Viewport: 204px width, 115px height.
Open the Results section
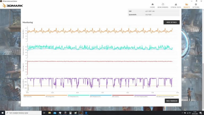point(186,5)
